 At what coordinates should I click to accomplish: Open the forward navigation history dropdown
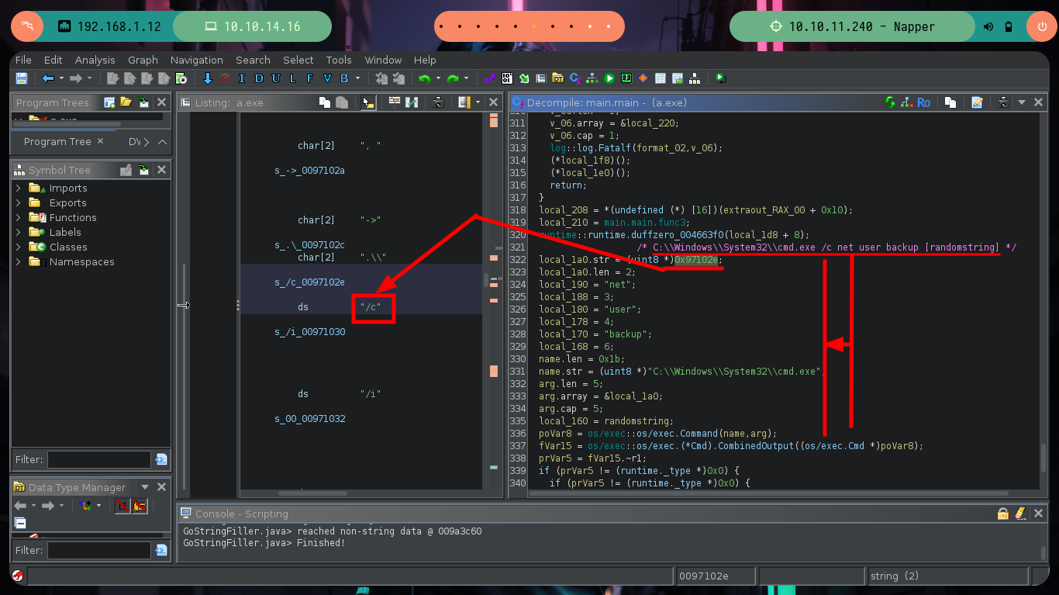(x=89, y=78)
